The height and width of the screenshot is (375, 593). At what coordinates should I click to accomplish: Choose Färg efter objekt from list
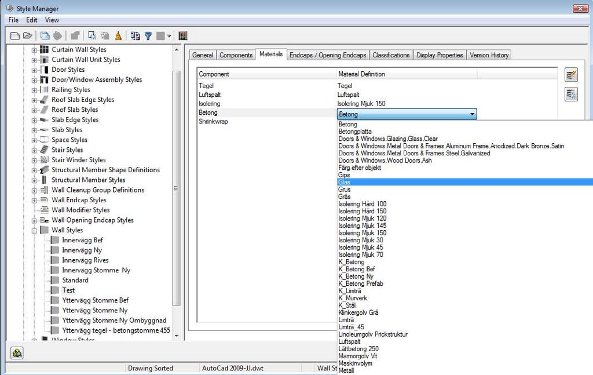pyautogui.click(x=360, y=168)
